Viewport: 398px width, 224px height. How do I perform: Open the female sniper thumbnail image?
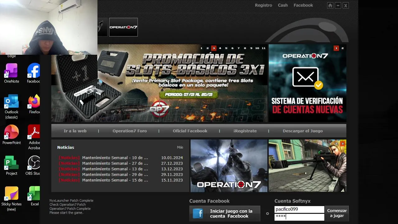[x=308, y=166]
